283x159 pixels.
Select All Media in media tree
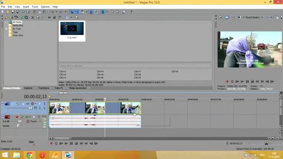coord(17,22)
